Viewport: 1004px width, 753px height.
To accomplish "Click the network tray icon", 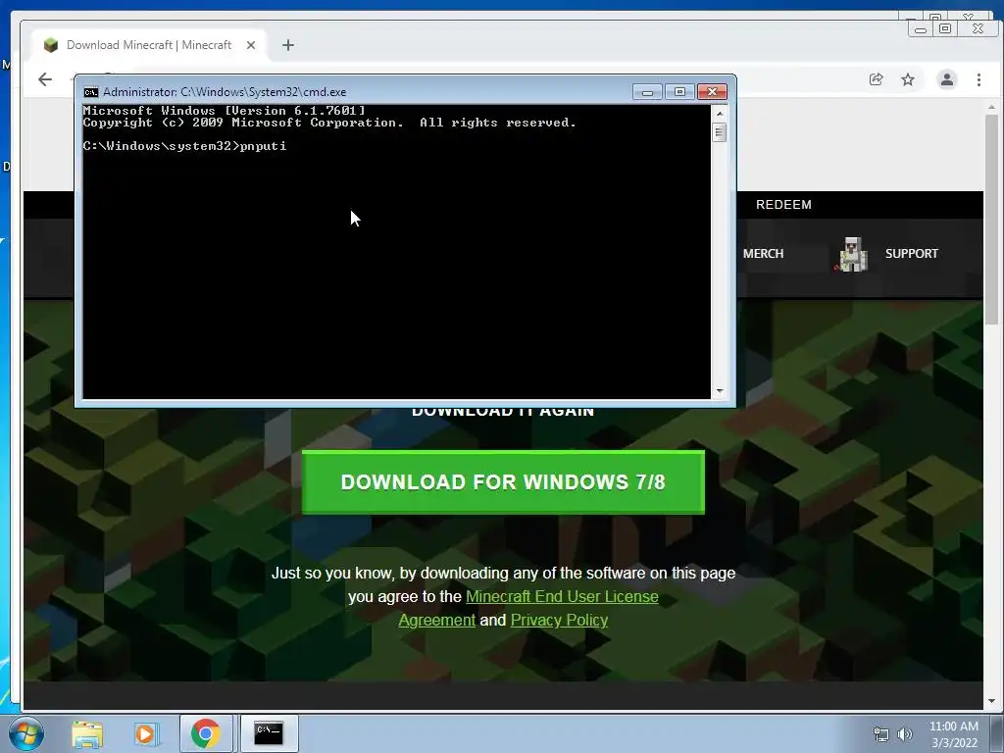I will click(881, 734).
